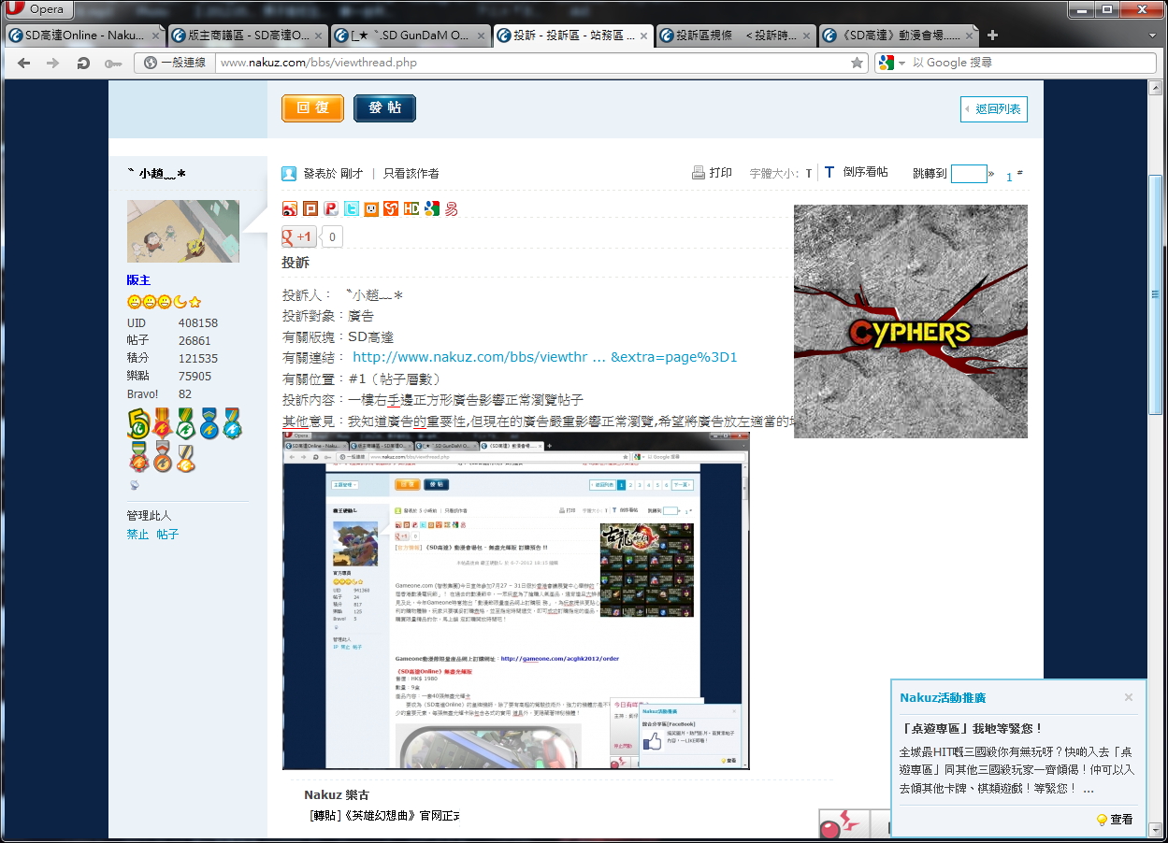Click the Google +1 button
The image size is (1168, 843).
299,237
